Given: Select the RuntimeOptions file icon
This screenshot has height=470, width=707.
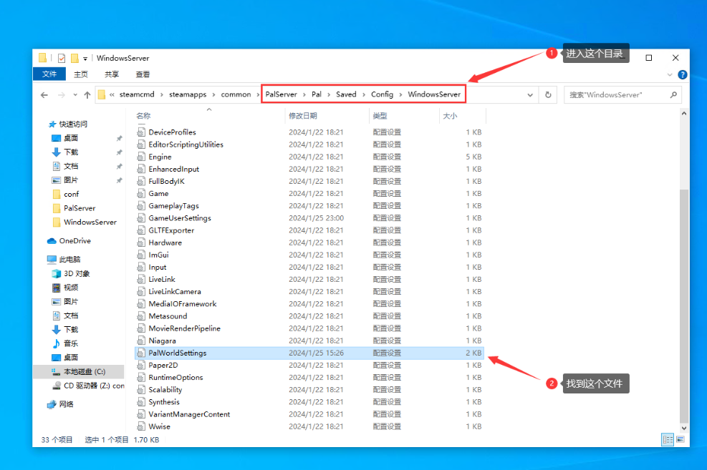Looking at the screenshot, I should coord(141,377).
